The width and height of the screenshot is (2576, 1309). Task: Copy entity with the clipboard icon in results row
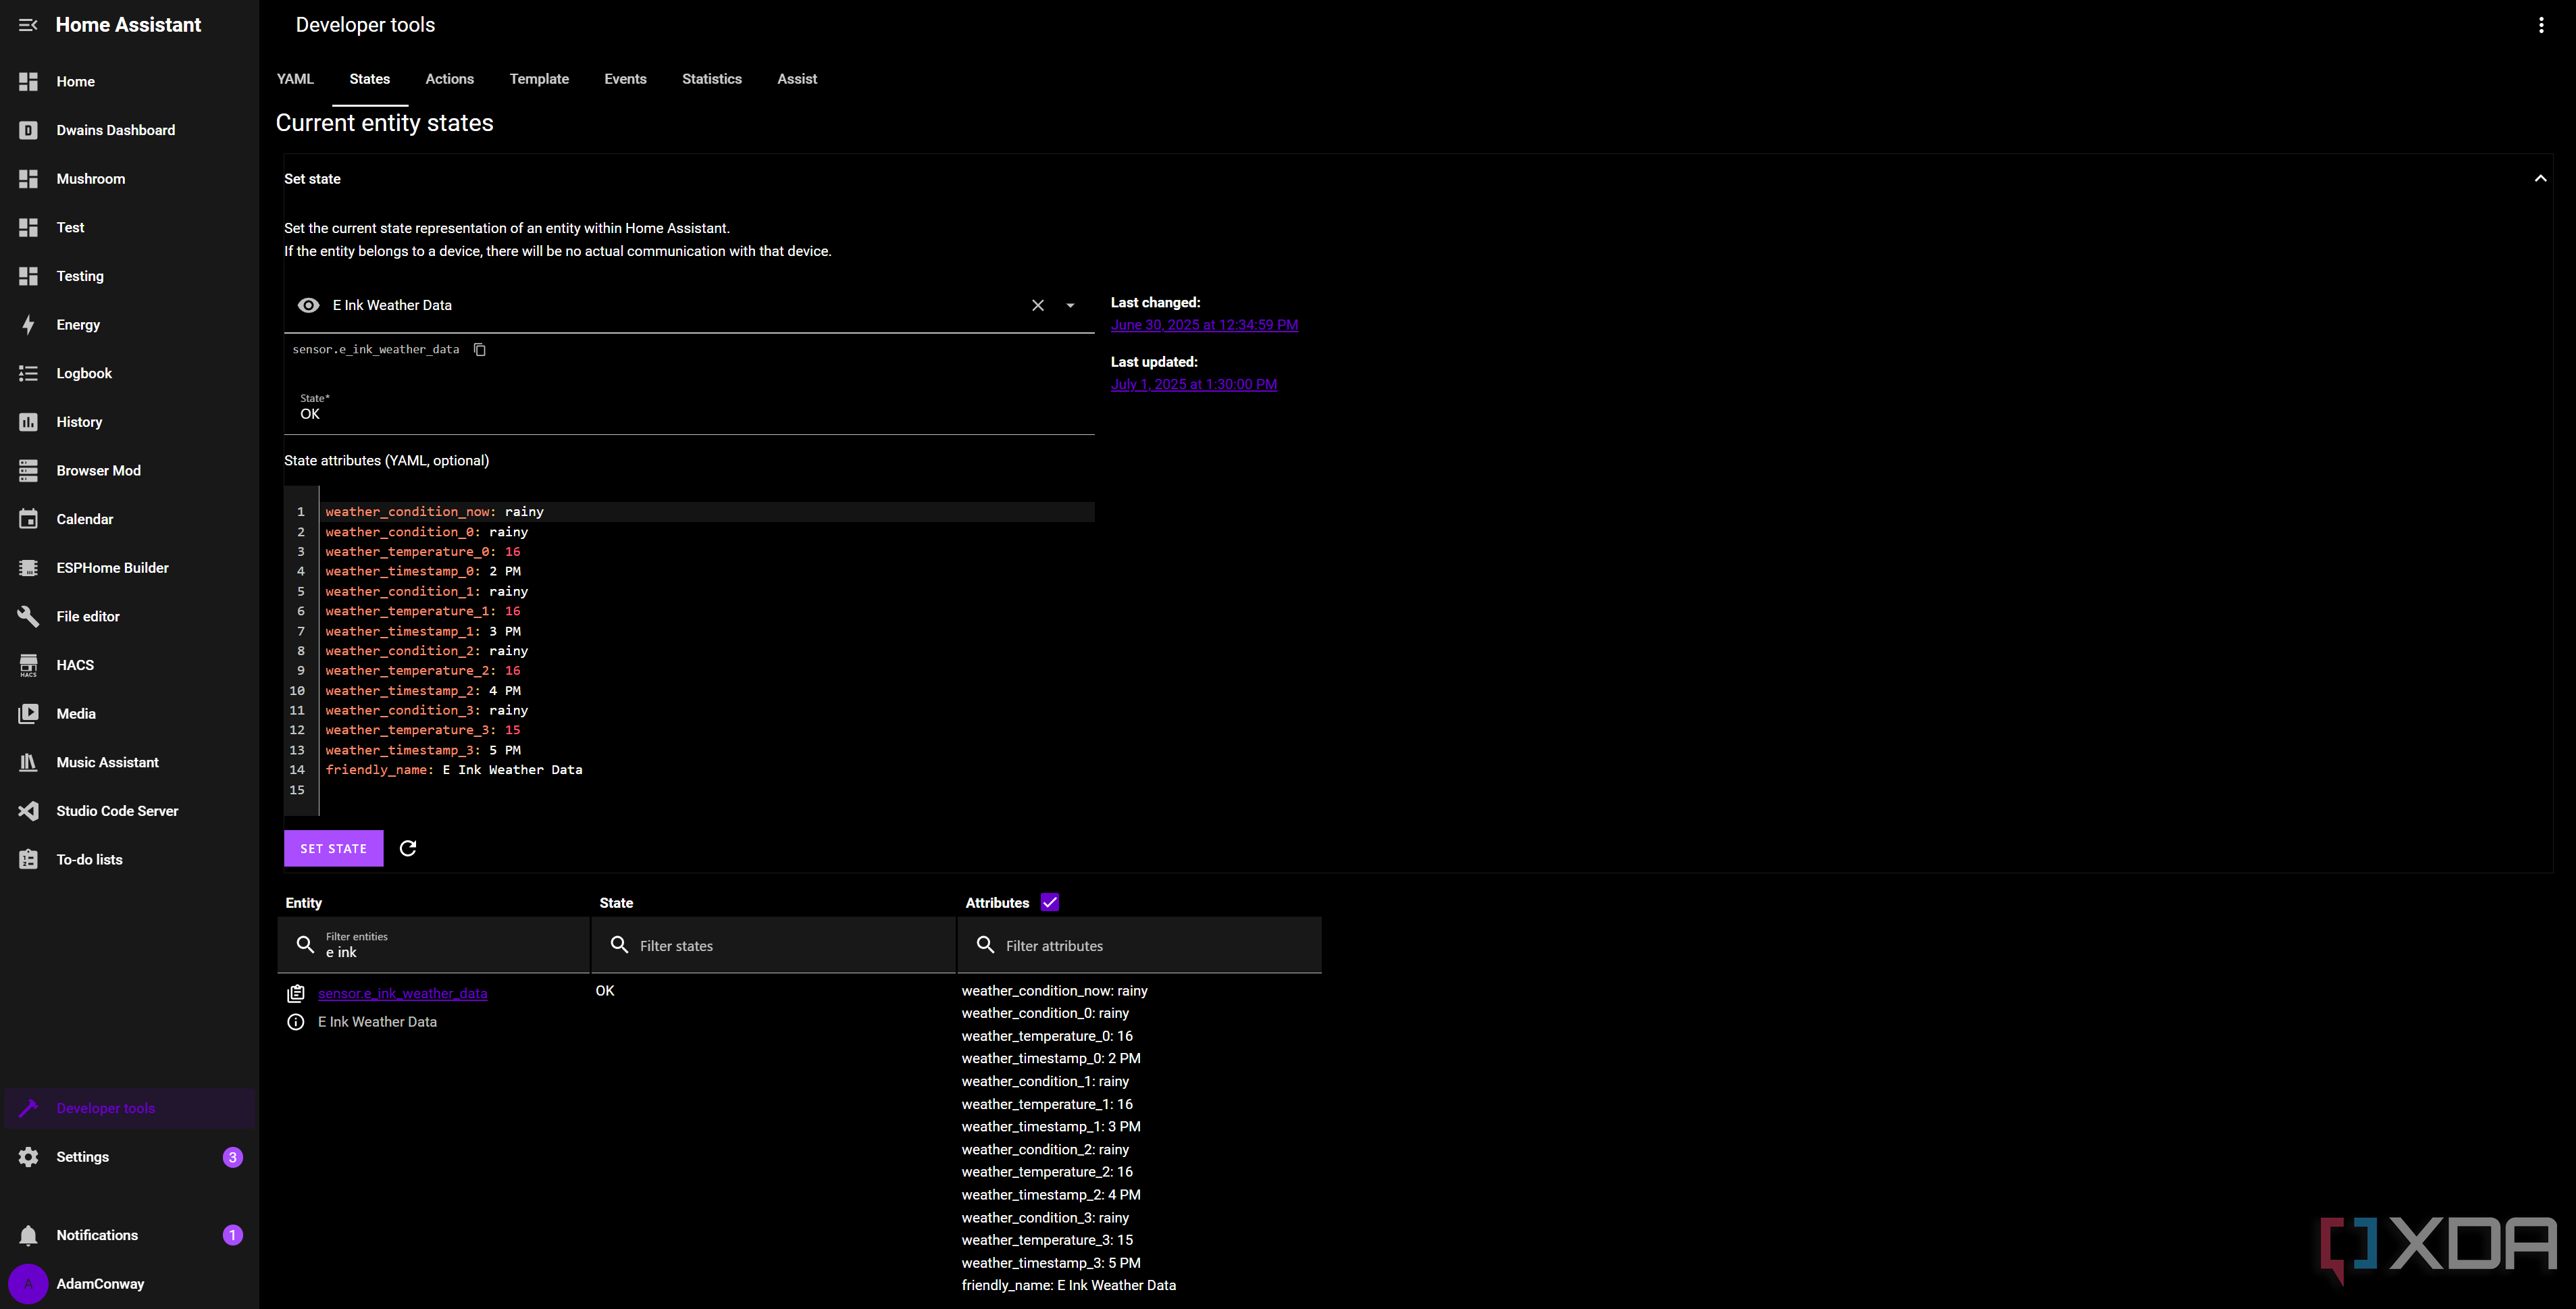[296, 993]
